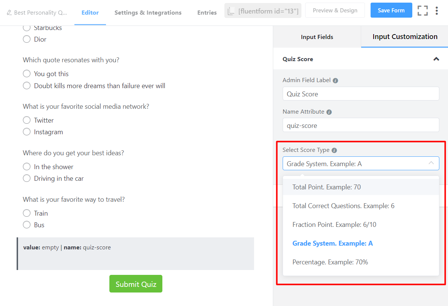The width and height of the screenshot is (448, 306).
Task: Switch to the Entries tab
Action: click(x=207, y=13)
